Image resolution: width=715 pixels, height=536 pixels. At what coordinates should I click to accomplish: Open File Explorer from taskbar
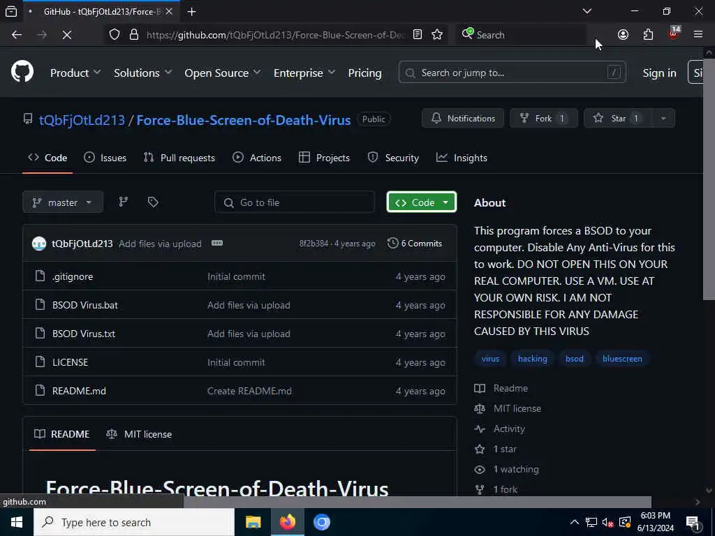253,522
